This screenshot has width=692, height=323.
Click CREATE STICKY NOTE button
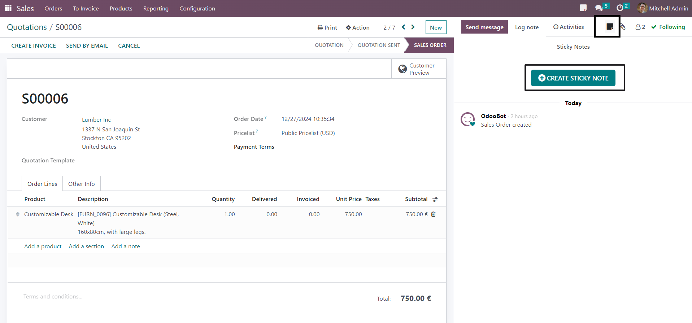tap(573, 78)
